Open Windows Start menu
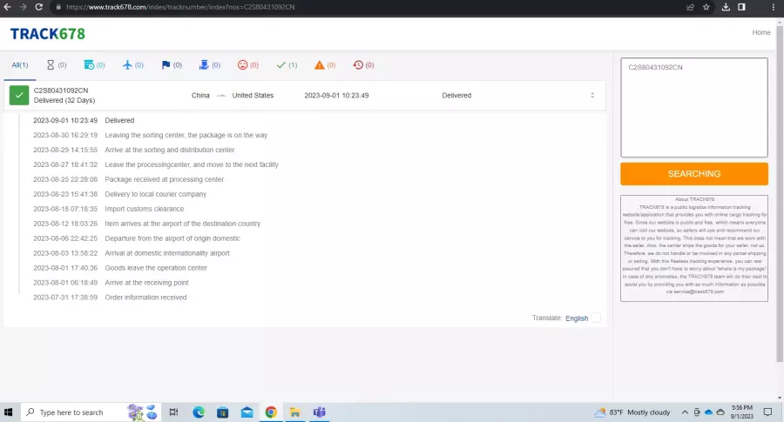This screenshot has height=422, width=784. pos(8,412)
